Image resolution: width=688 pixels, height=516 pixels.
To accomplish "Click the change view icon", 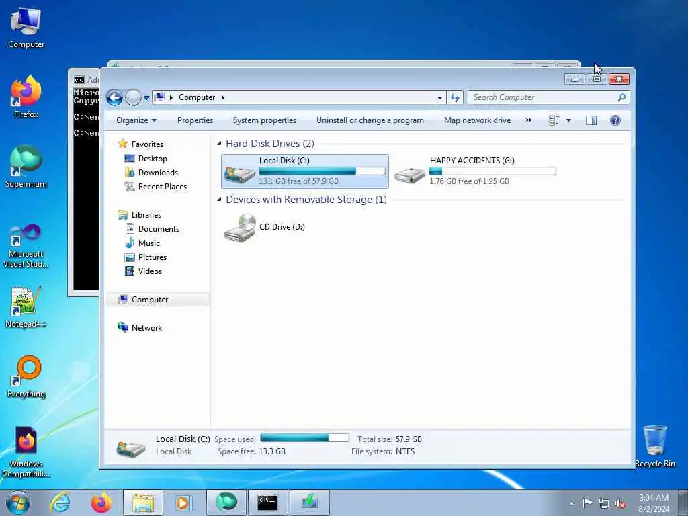I will [554, 120].
